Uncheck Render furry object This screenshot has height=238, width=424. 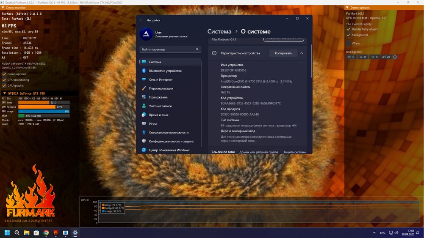(x=348, y=29)
